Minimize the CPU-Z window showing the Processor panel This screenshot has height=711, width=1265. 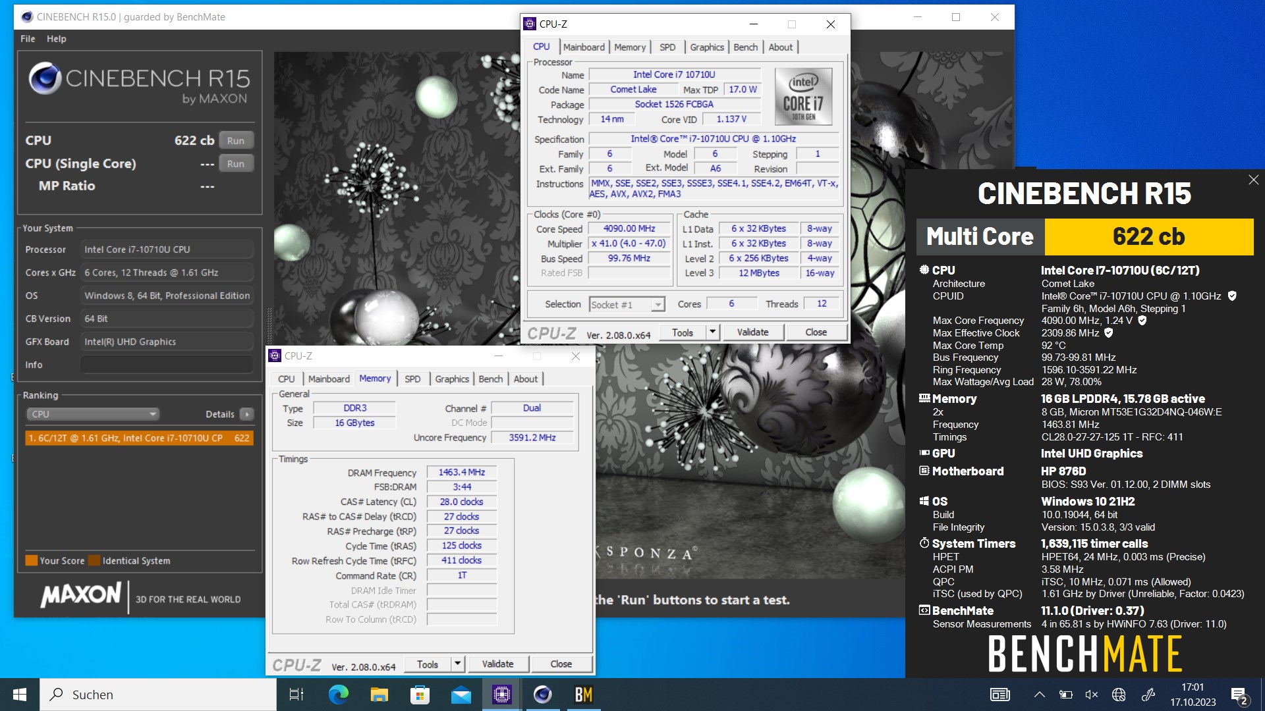(x=754, y=24)
